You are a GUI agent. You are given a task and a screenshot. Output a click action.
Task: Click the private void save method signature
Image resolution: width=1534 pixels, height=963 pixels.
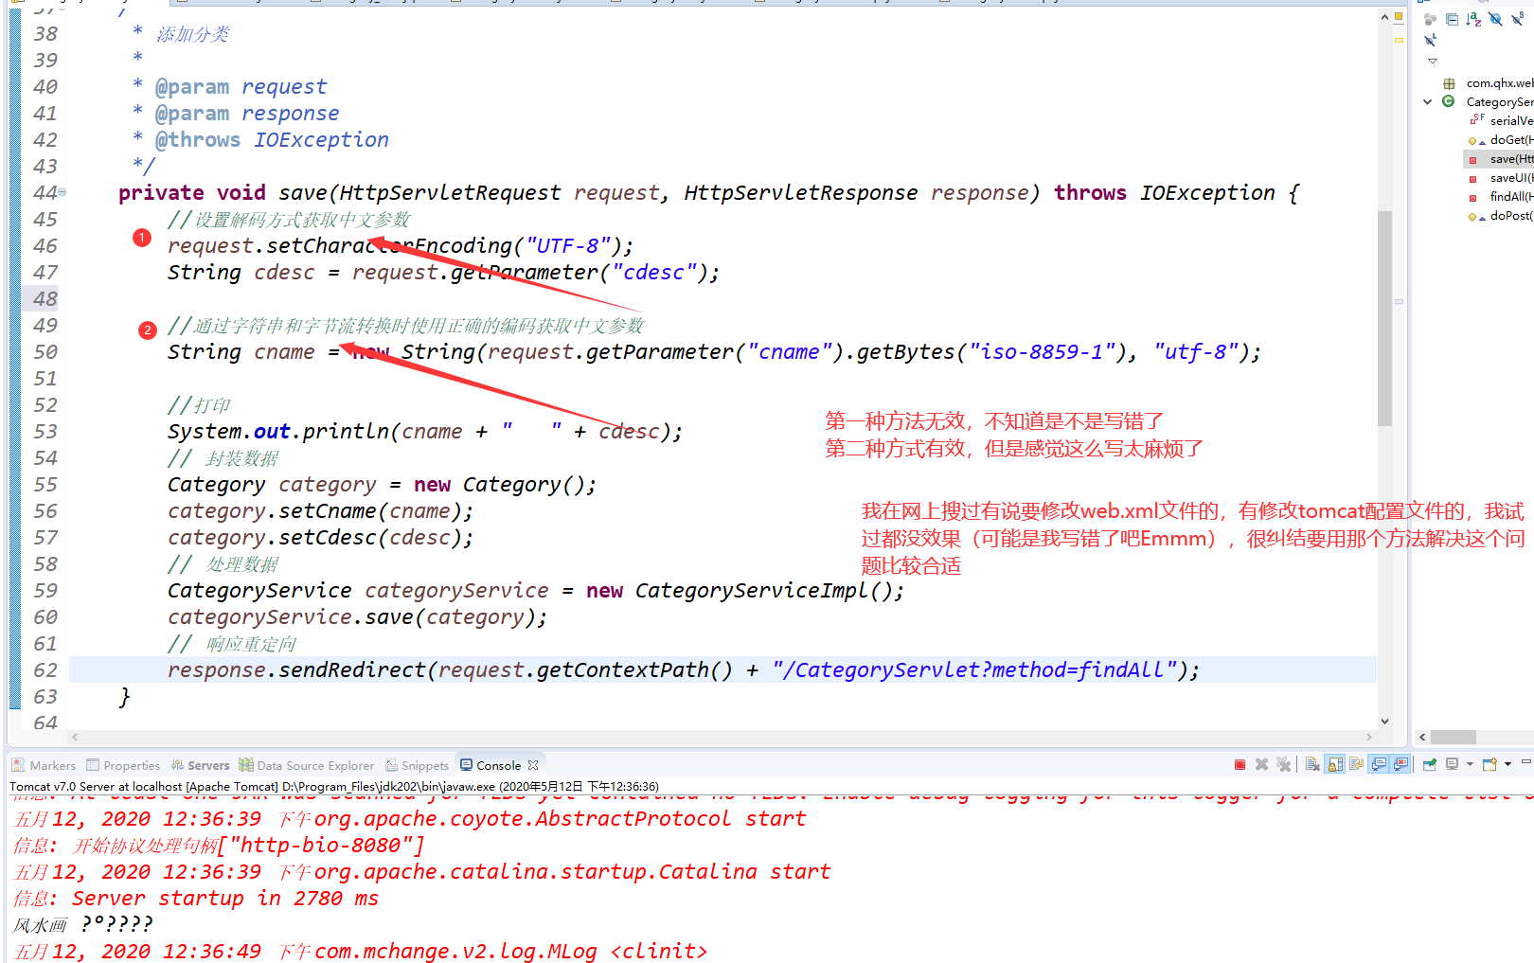click(x=710, y=193)
